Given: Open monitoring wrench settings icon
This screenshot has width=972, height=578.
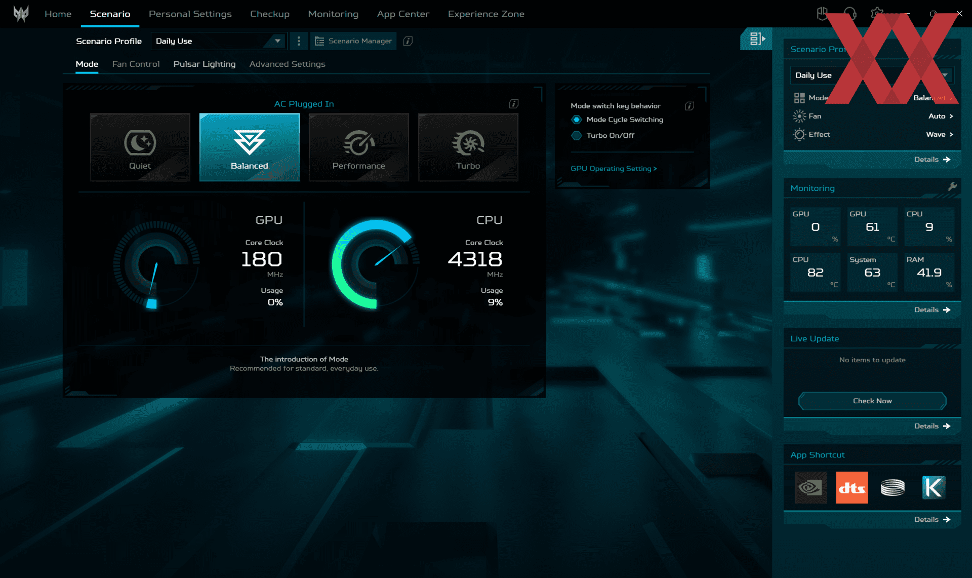Looking at the screenshot, I should (952, 186).
